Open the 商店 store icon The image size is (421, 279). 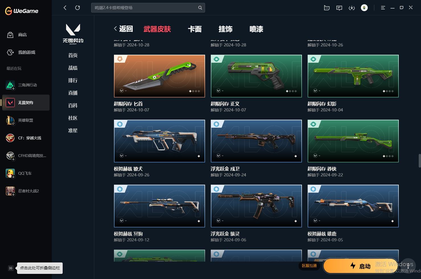coord(10,35)
